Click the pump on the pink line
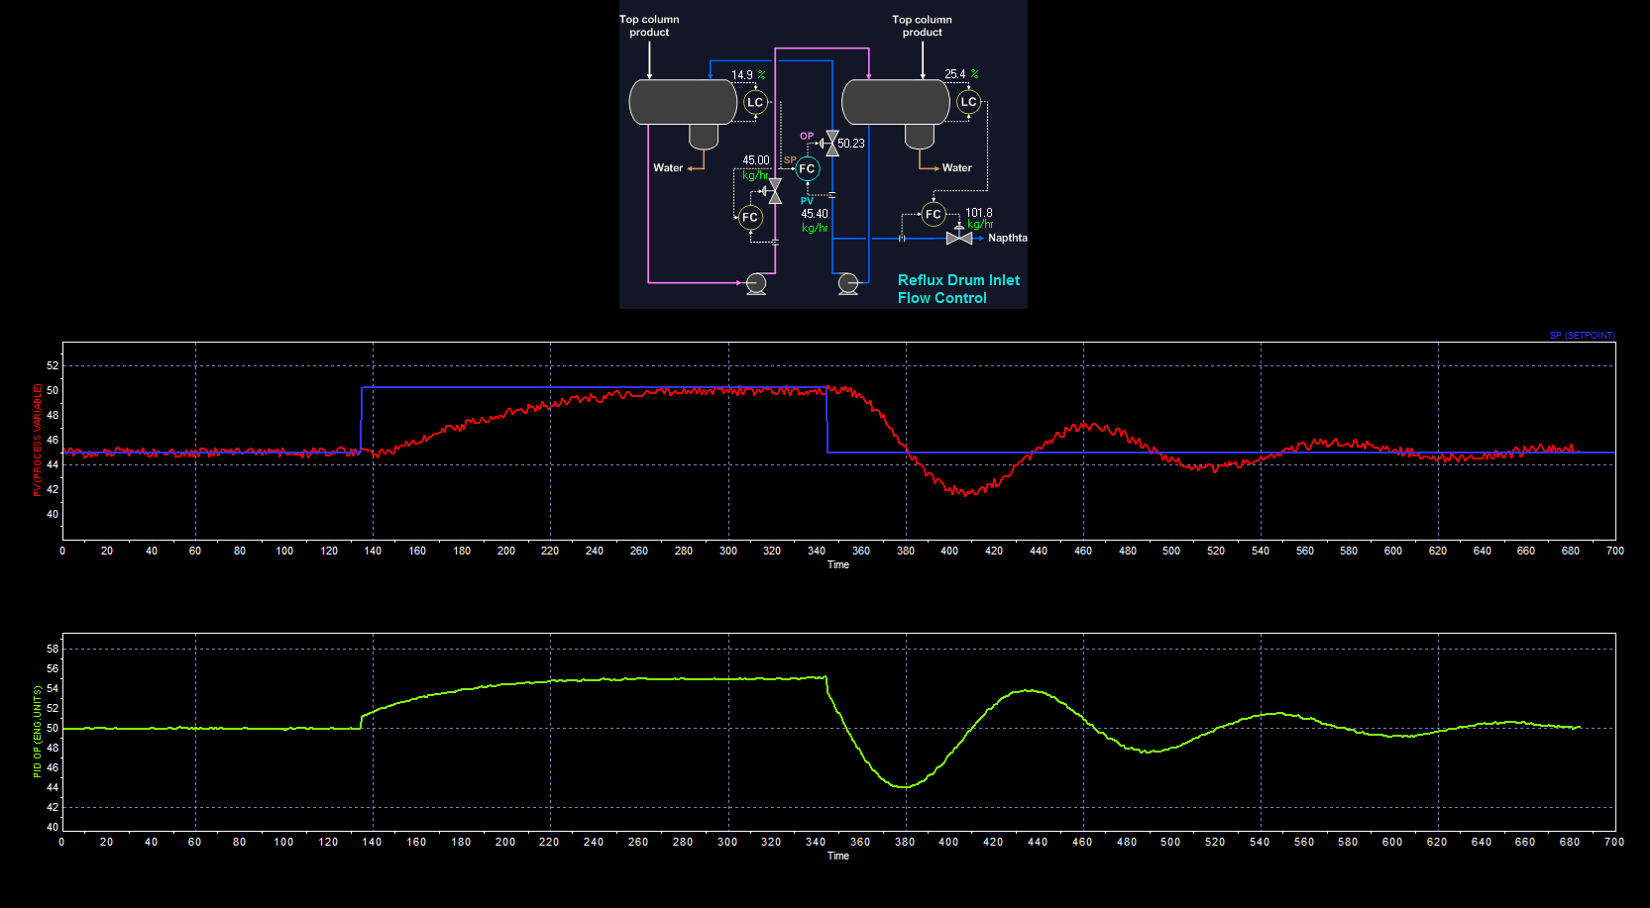The image size is (1650, 908). coord(755,284)
